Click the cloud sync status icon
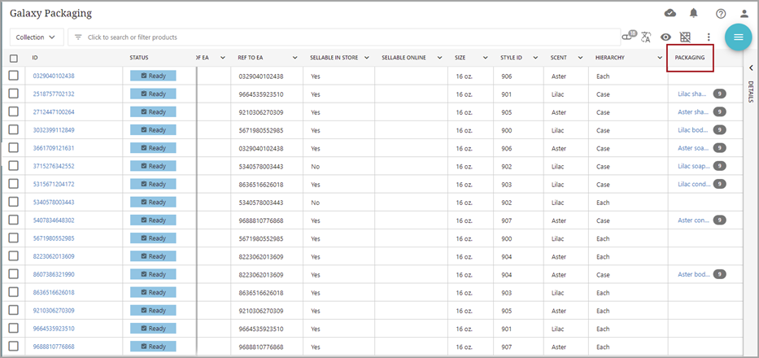 point(670,13)
